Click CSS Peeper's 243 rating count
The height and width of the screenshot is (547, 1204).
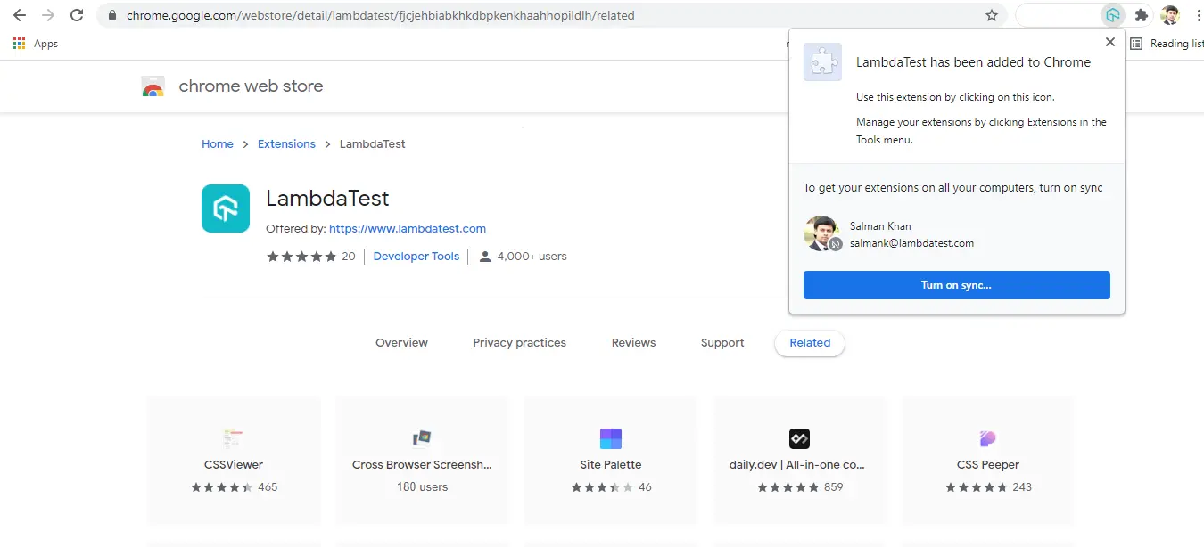pyautogui.click(x=1022, y=487)
